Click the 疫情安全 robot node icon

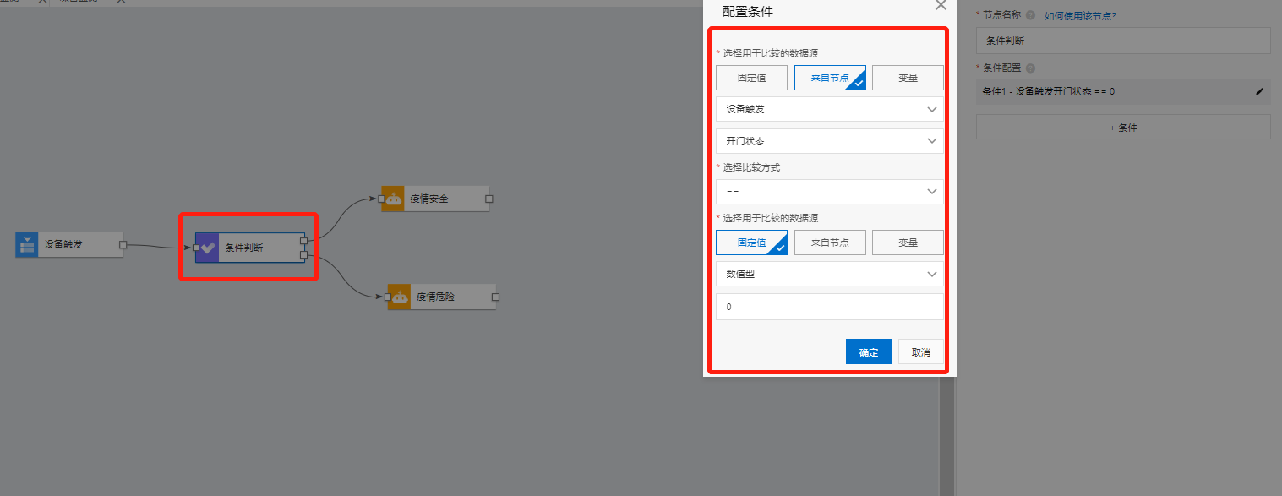pos(393,199)
